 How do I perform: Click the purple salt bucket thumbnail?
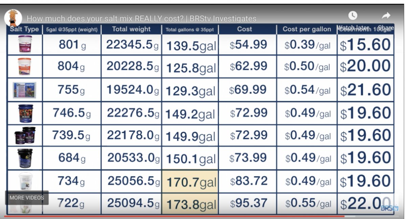point(25,44)
